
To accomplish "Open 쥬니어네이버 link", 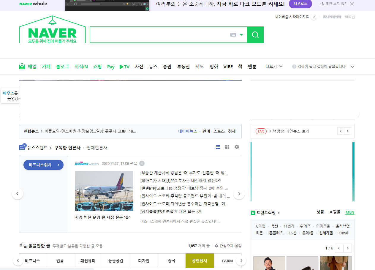I will pyautogui.click(x=332, y=17).
